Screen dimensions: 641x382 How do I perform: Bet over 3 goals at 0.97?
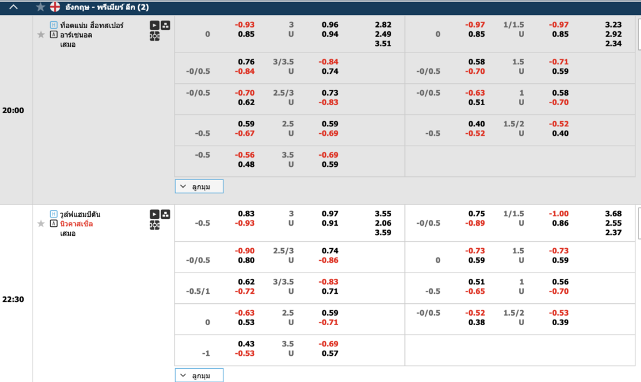pos(330,214)
